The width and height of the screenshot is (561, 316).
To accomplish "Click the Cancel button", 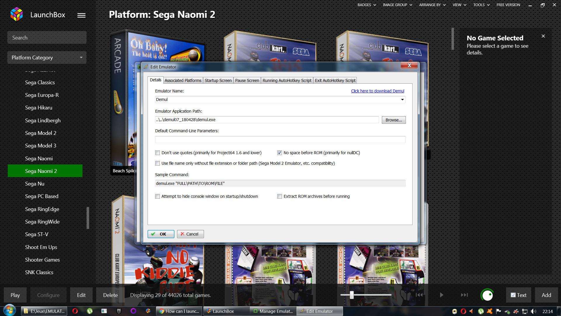I will click(190, 234).
